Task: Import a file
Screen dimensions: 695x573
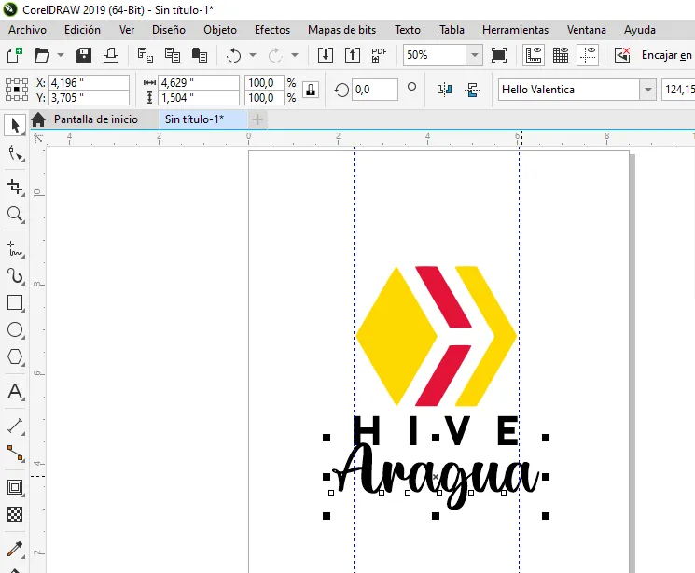Action: pos(326,55)
